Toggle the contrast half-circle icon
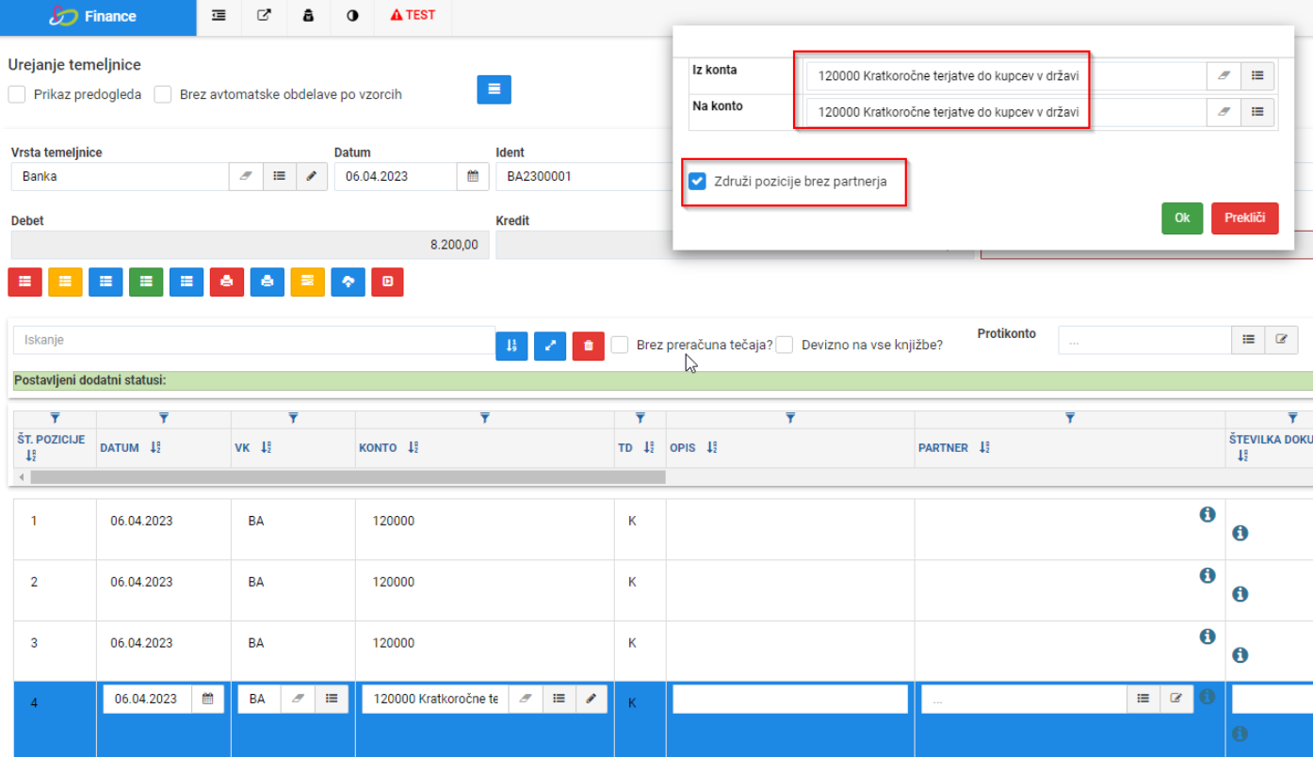Viewport: 1313px width, 757px height. (x=352, y=16)
